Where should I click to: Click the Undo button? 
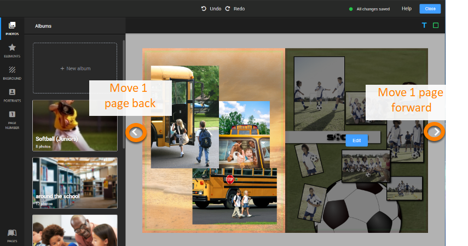(x=211, y=9)
